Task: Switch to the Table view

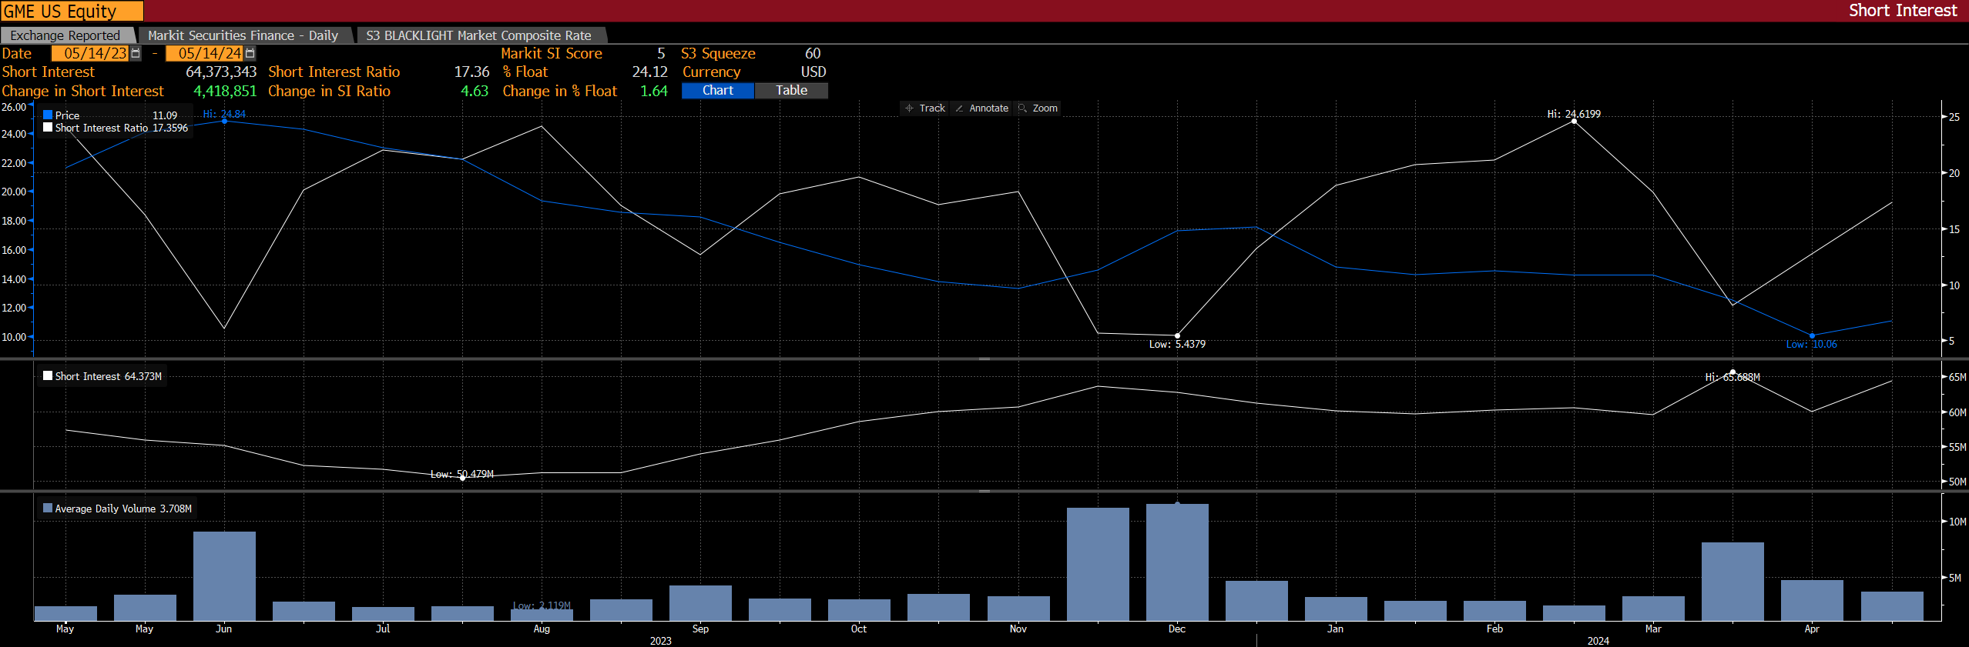Action: point(791,90)
